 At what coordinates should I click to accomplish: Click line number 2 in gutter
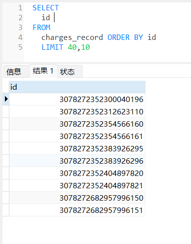(x=20, y=18)
